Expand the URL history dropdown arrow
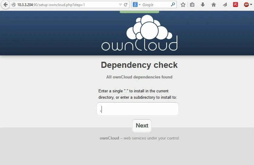 pyautogui.click(x=120, y=5)
